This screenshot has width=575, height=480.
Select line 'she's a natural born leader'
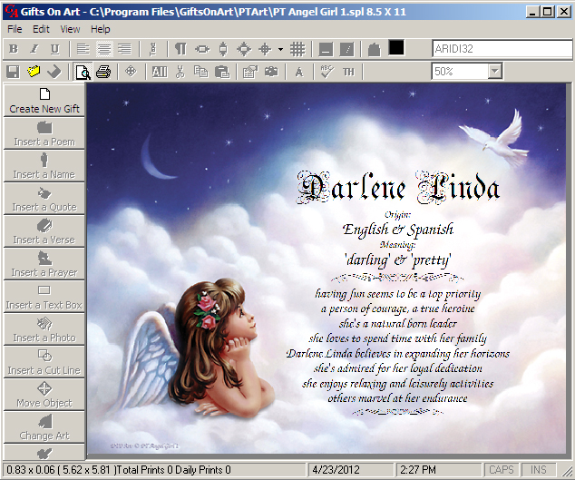[398, 323]
